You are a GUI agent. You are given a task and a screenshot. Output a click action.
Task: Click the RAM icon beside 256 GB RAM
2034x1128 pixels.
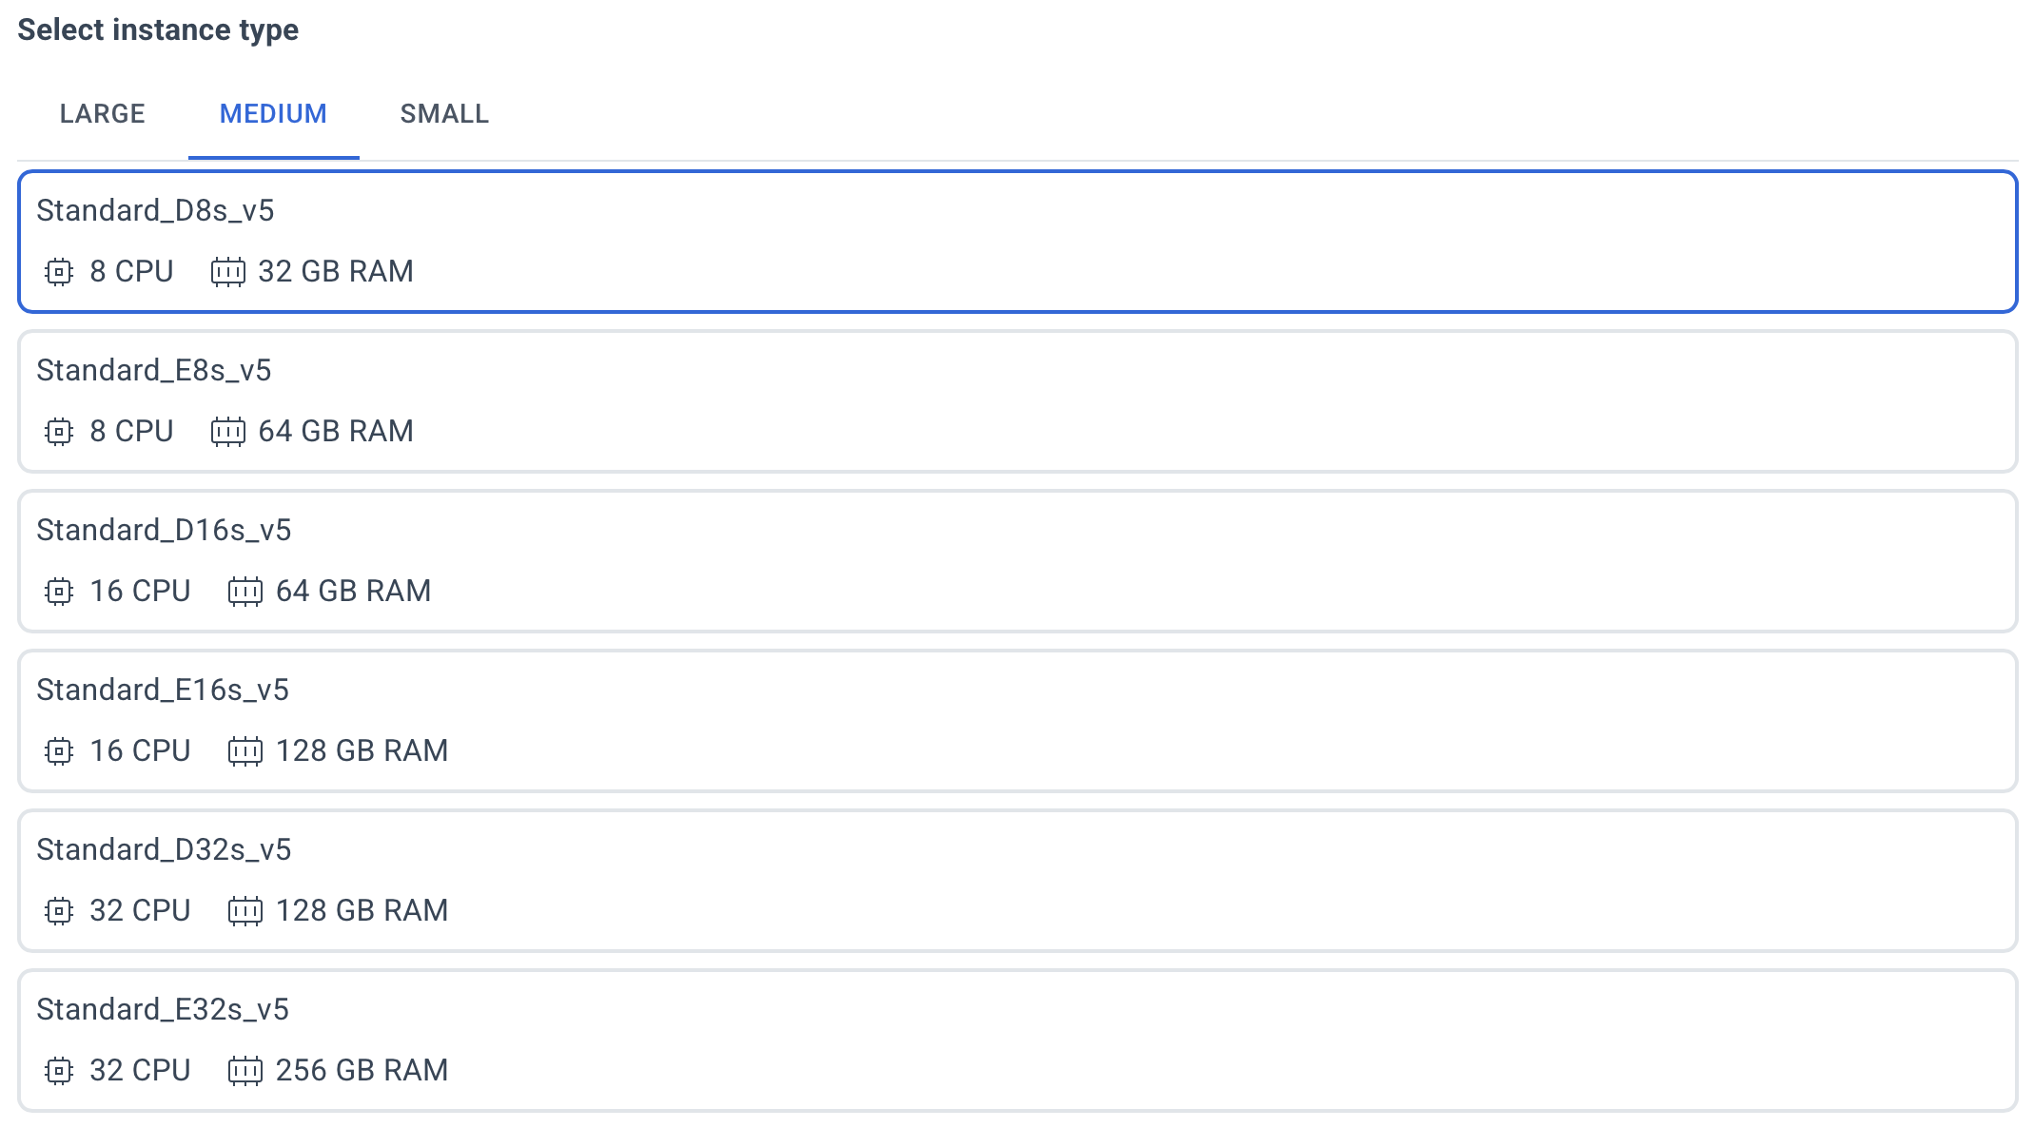point(245,1071)
